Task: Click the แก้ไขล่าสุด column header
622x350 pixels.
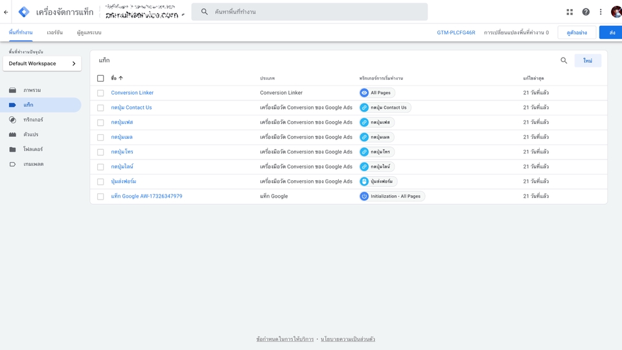Action: coord(533,78)
